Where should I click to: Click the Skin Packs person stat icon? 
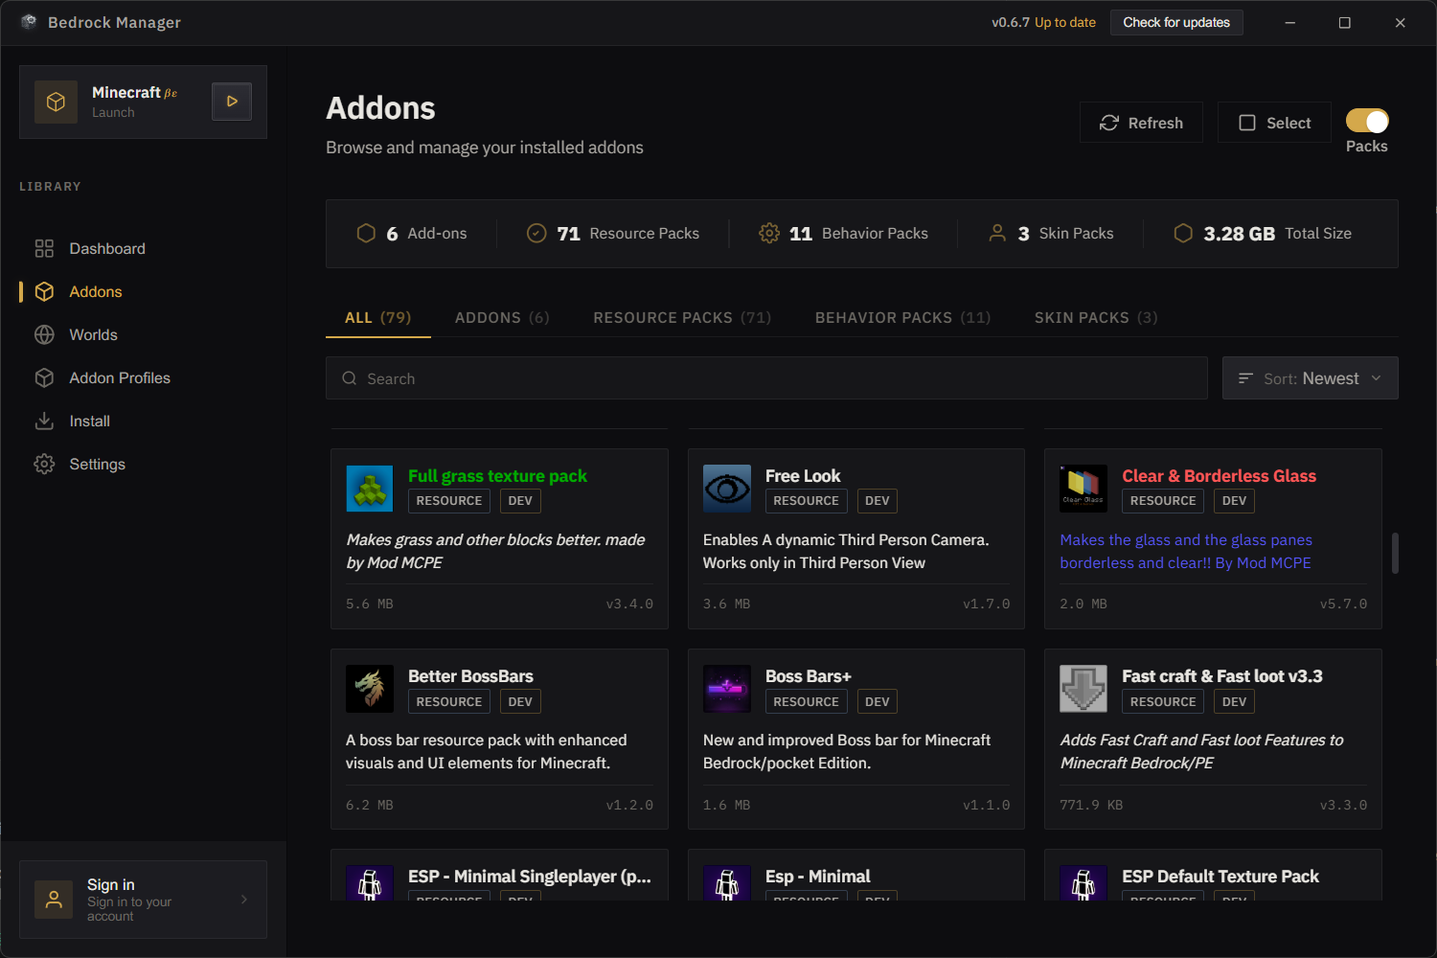tap(997, 233)
